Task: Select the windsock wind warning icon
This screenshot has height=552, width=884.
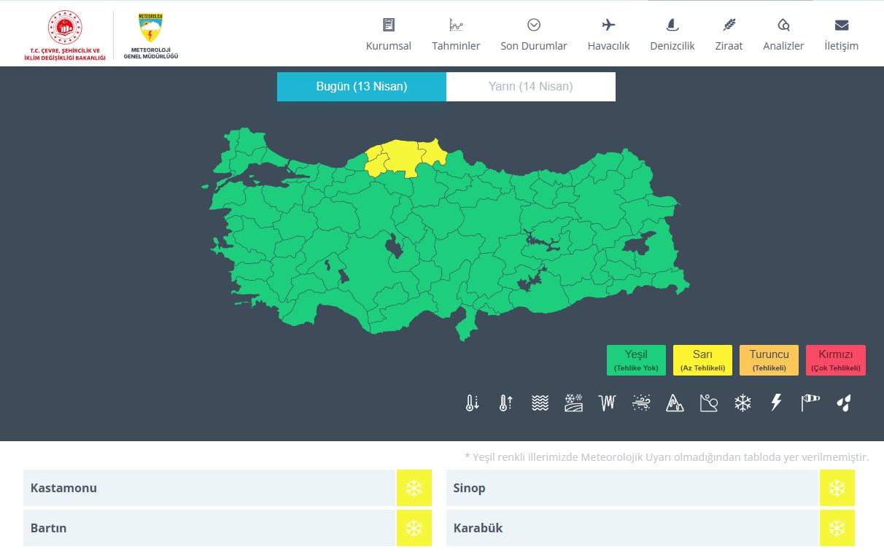Action: (810, 403)
